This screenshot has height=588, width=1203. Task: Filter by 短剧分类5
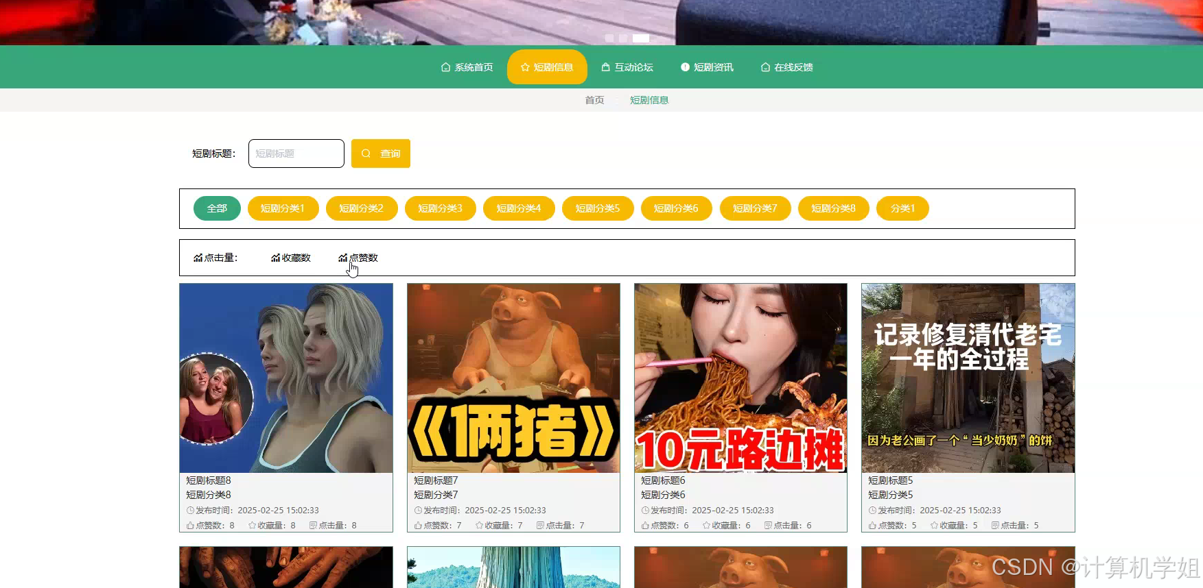point(598,208)
